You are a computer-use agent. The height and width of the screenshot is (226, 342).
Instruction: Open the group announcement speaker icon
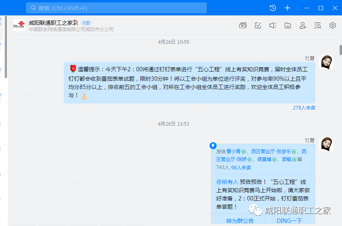pyautogui.click(x=273, y=26)
